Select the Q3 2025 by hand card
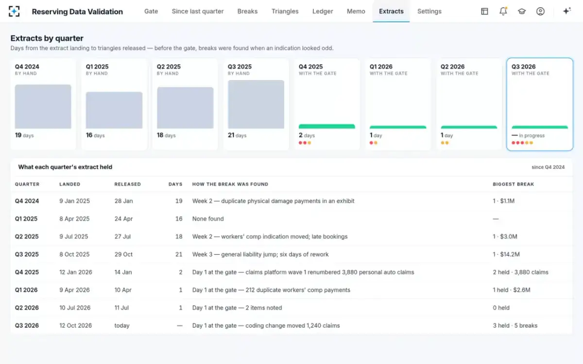 click(x=256, y=104)
